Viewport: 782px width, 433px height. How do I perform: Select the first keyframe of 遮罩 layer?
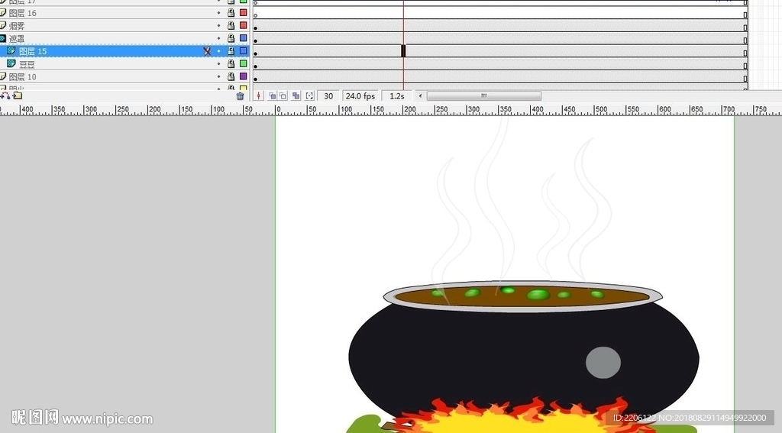255,40
